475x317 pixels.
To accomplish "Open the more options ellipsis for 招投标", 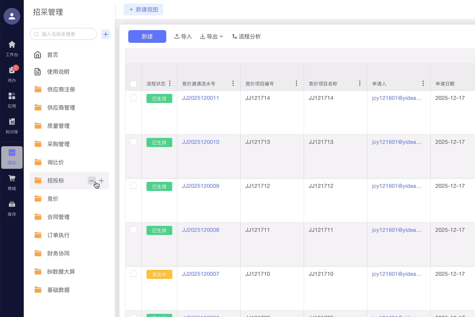I will [92, 181].
